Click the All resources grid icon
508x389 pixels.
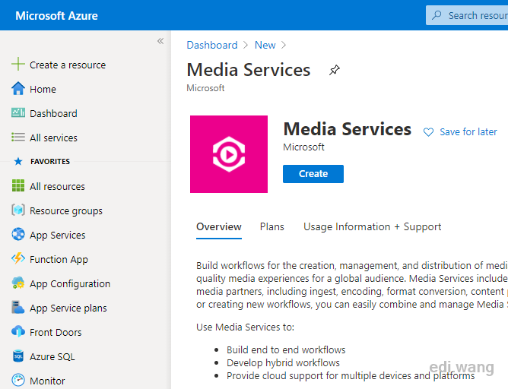18,185
